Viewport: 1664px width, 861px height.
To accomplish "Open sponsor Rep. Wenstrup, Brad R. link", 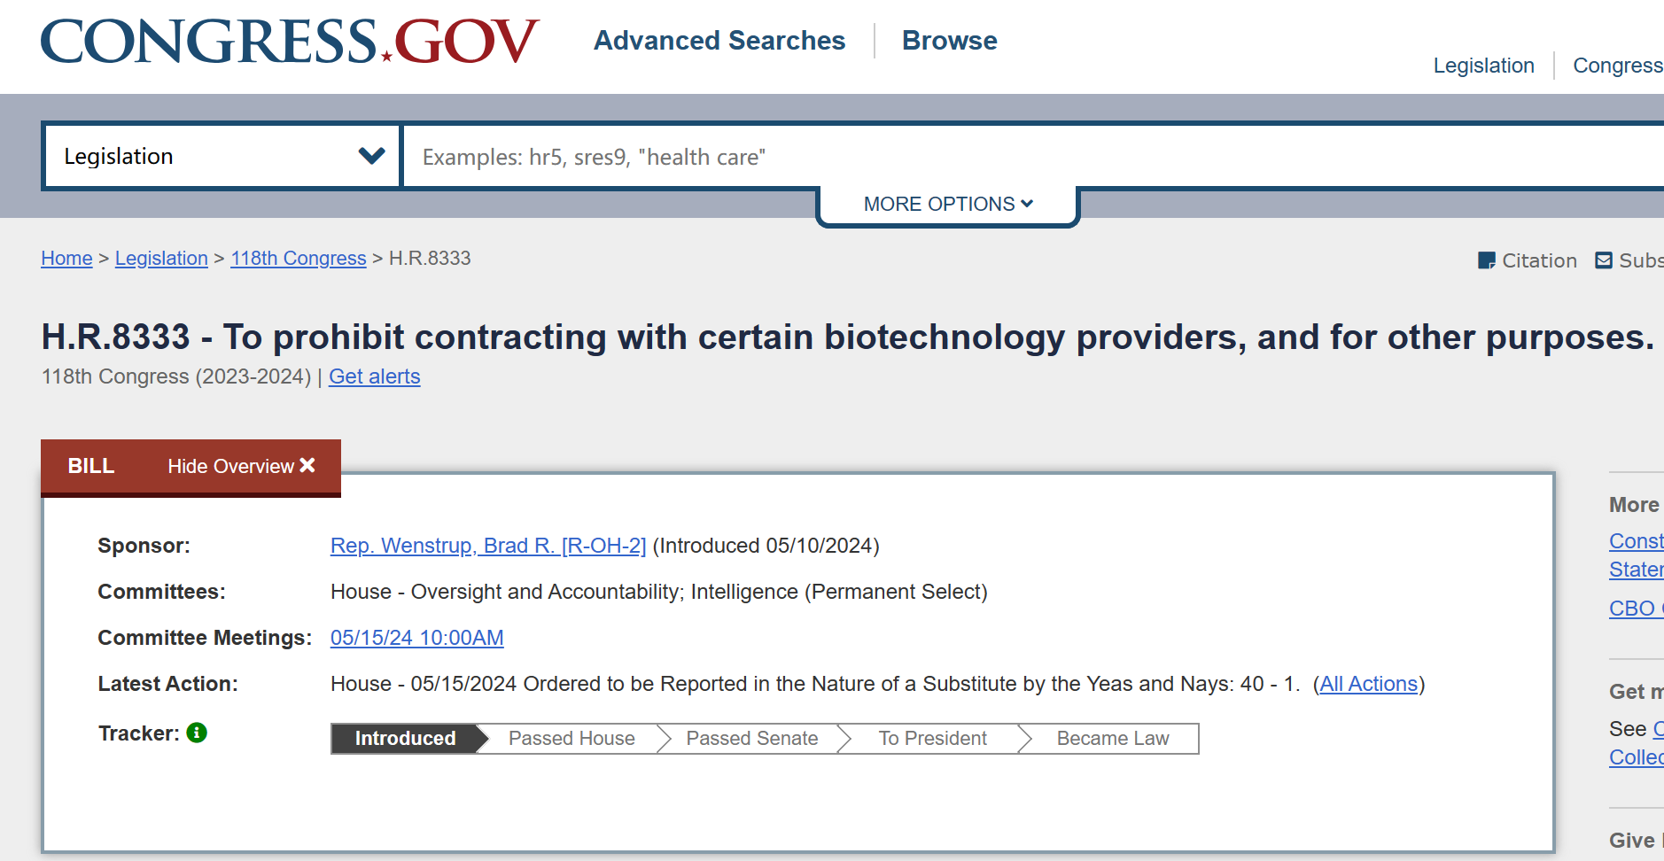I will click(488, 546).
